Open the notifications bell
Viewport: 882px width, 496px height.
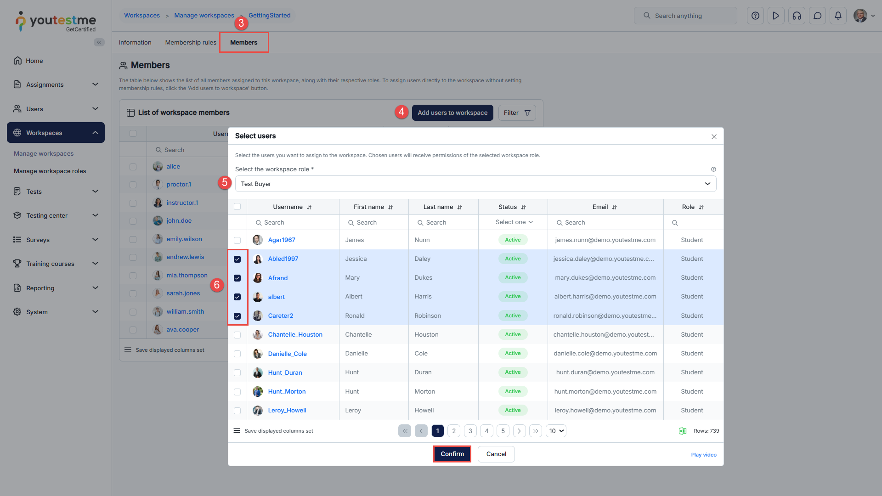(x=838, y=16)
